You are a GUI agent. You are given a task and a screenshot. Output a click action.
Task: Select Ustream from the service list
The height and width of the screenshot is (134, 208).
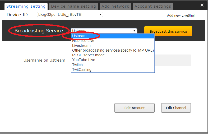(113, 36)
